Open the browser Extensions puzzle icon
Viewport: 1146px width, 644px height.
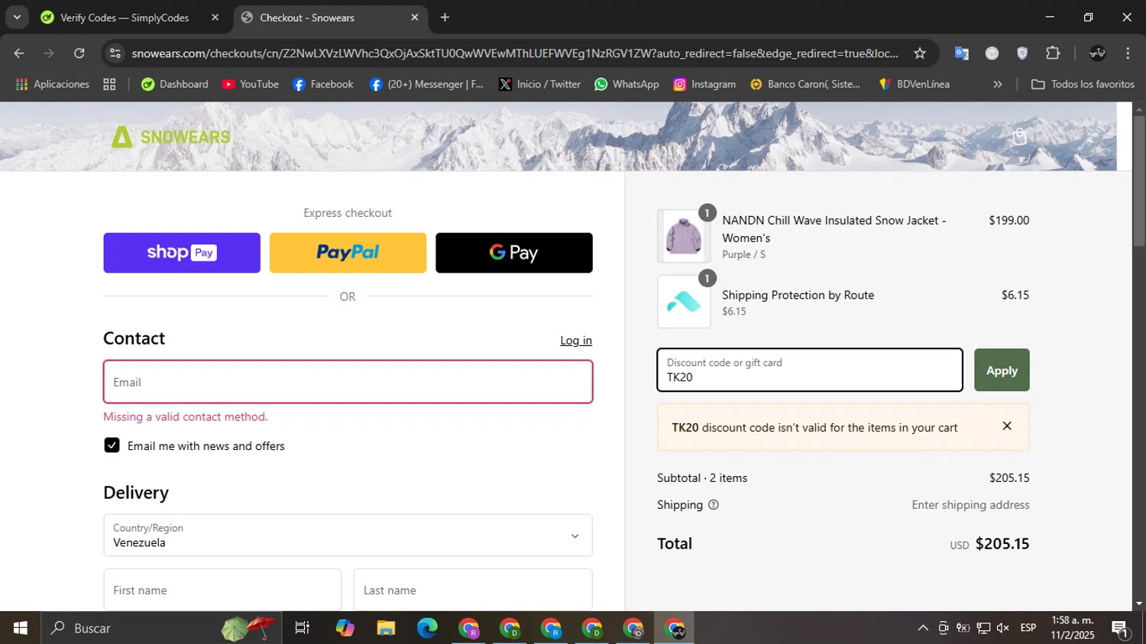pos(1053,53)
